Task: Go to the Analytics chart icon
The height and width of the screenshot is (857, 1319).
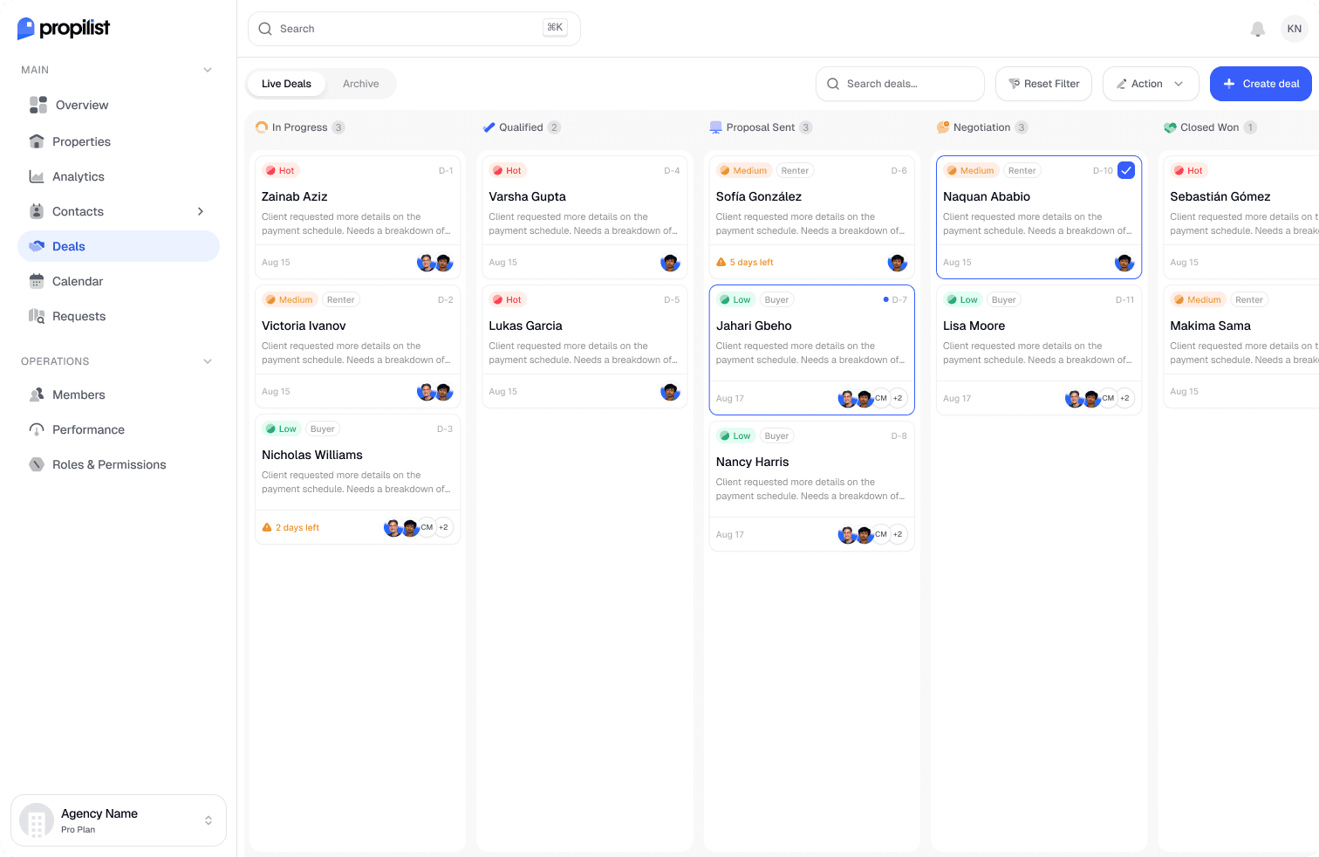Action: tap(37, 176)
